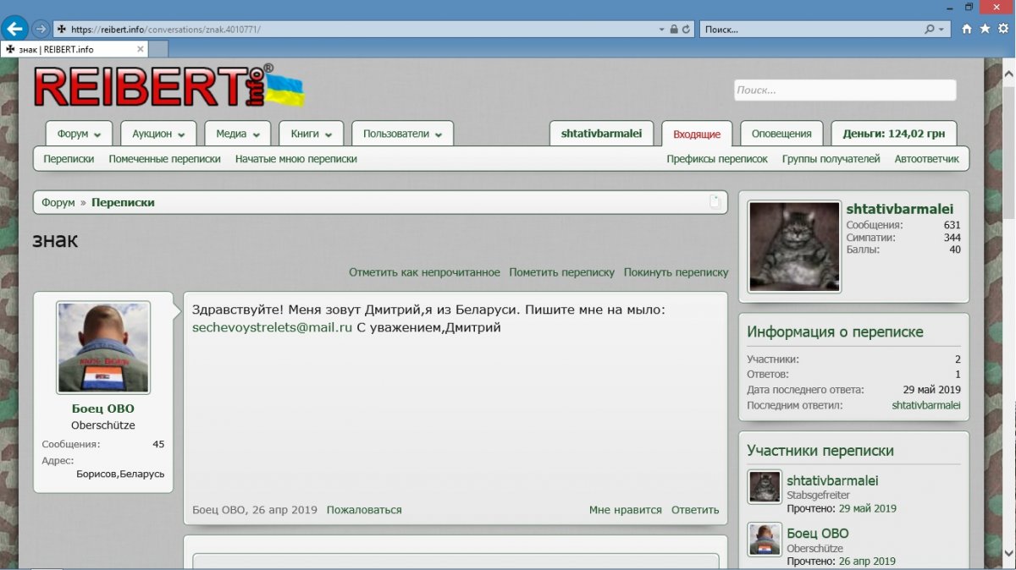
Task: Click the magnifier icon in browser search box
Action: pos(930,29)
